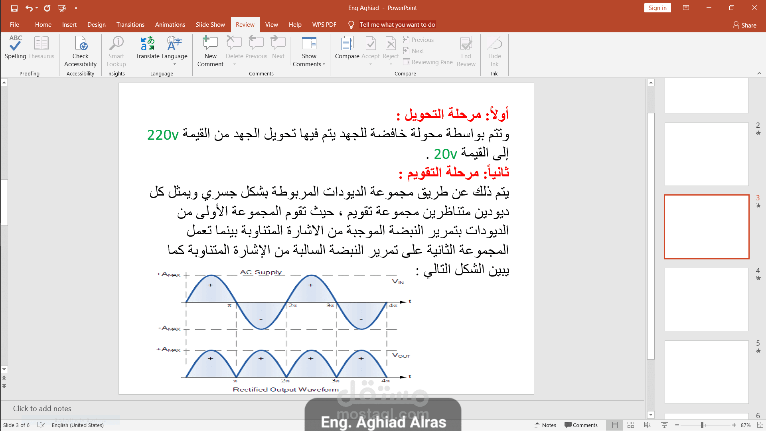Start slideshow from status bar icon
Viewport: 766px width, 431px height.
coord(664,425)
